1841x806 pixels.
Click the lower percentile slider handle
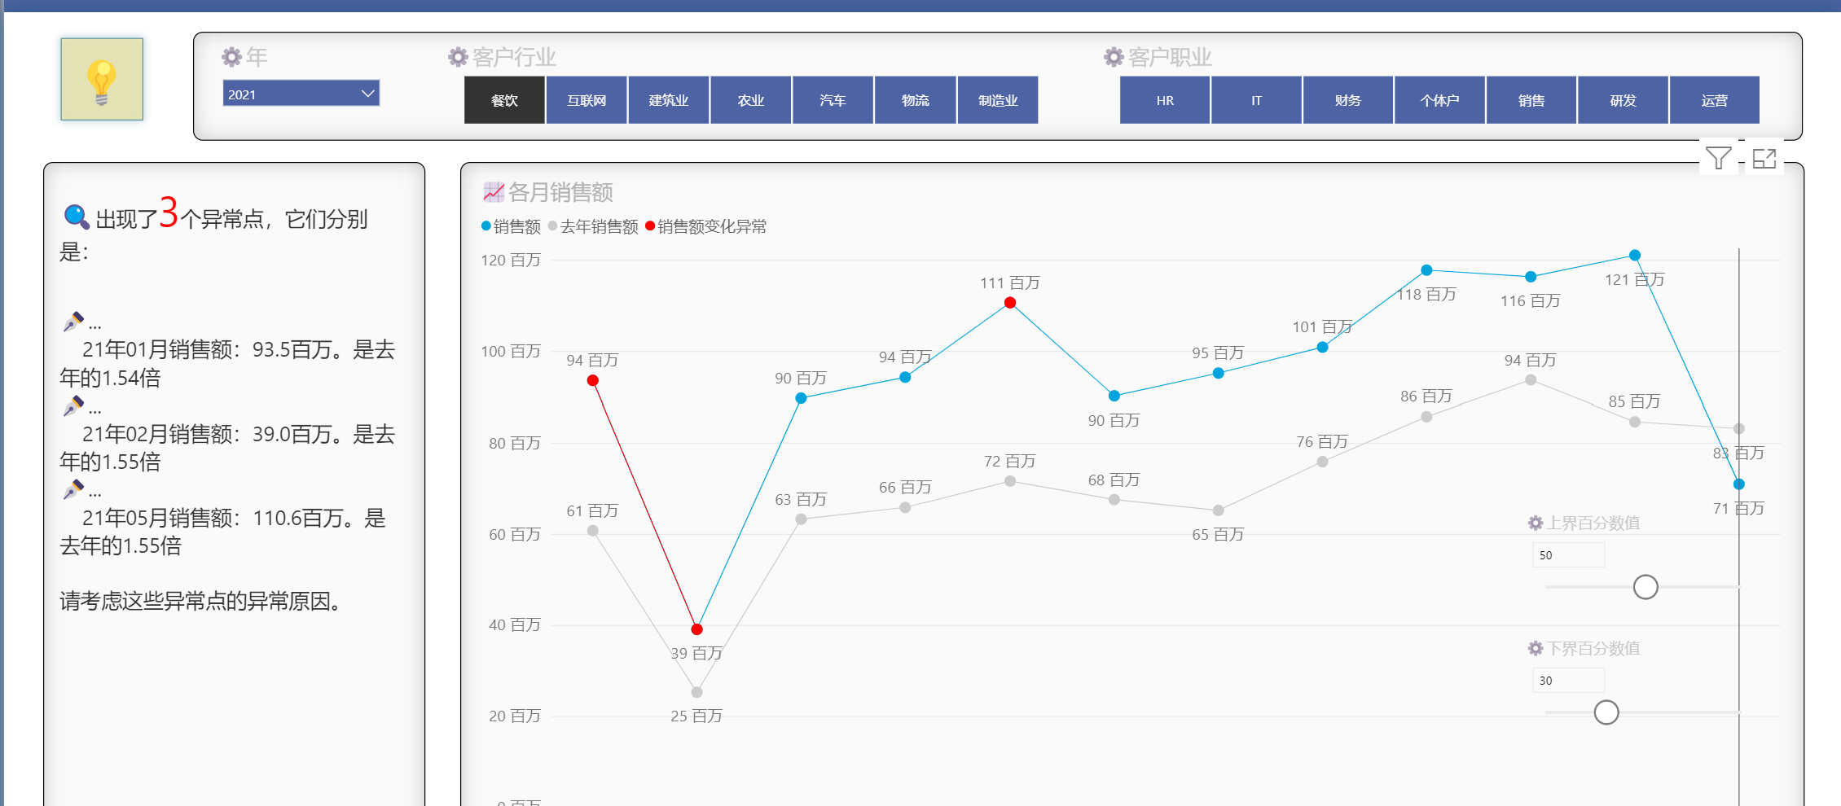click(x=1606, y=712)
